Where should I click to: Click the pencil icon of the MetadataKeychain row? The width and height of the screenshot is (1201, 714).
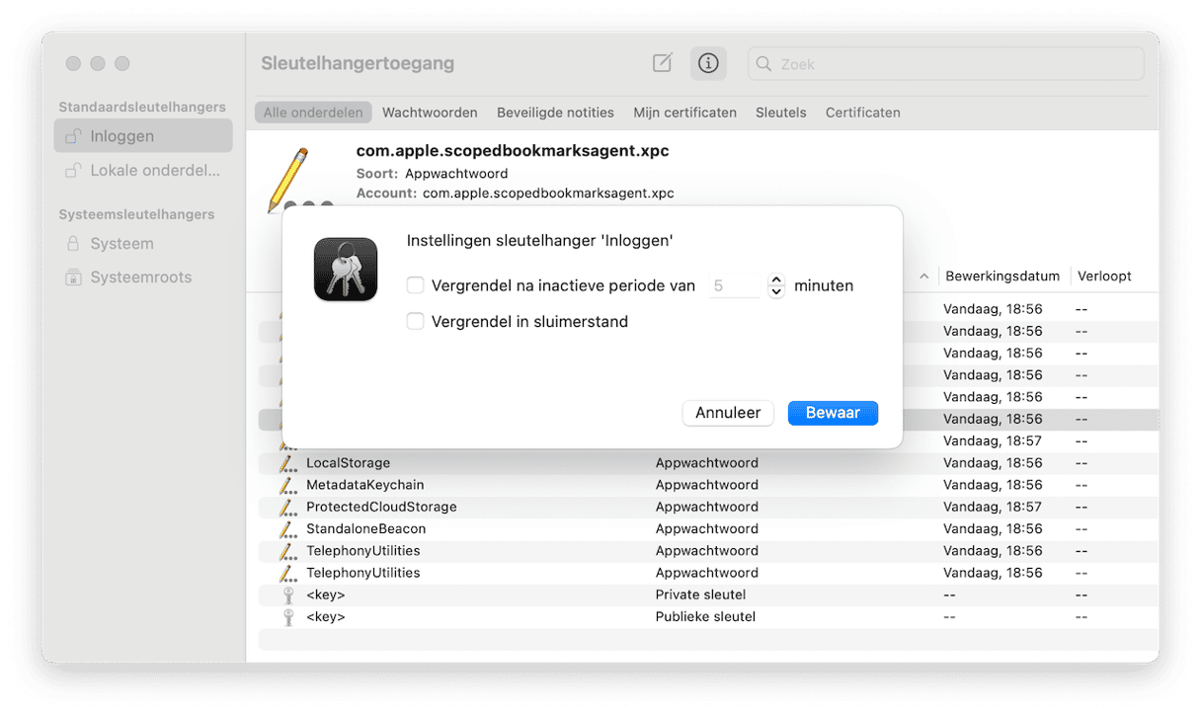pyautogui.click(x=287, y=485)
